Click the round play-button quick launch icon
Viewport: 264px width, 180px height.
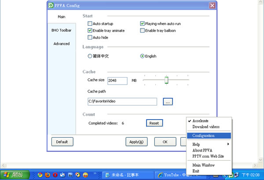pos(77,175)
